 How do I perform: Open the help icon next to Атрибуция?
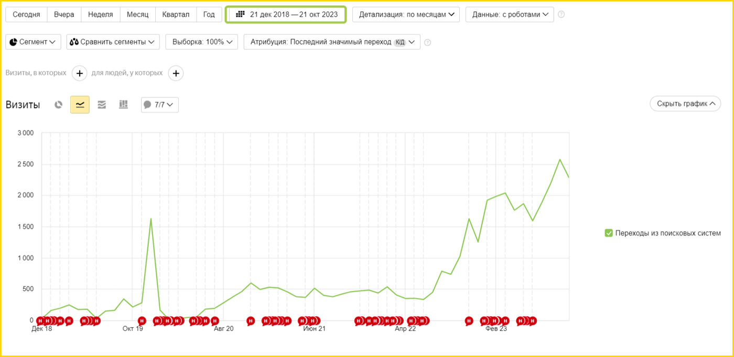[x=427, y=42]
